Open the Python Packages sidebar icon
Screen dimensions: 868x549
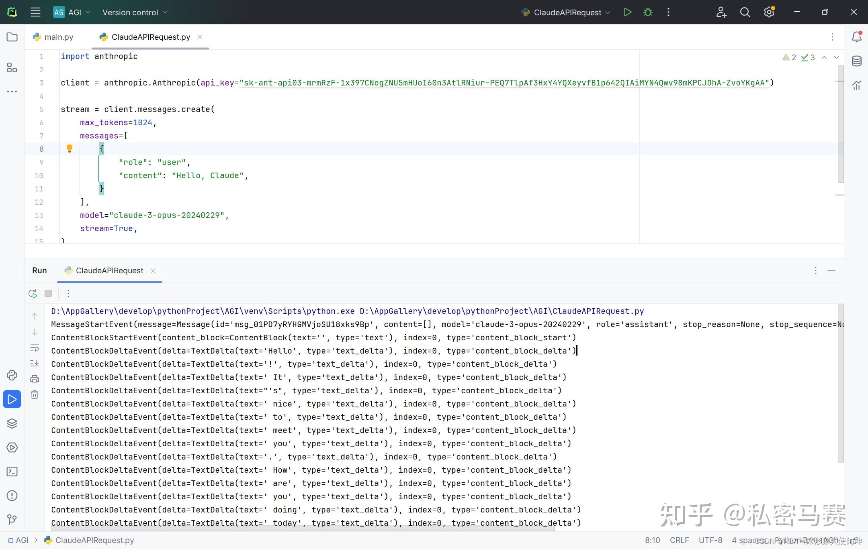(x=12, y=375)
